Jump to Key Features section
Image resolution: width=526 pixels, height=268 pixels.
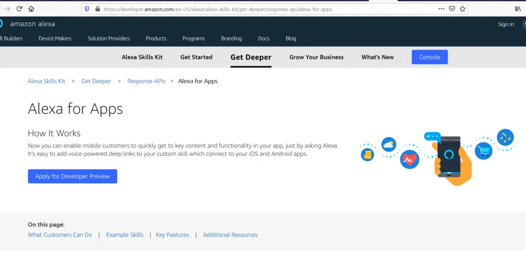tap(173, 235)
